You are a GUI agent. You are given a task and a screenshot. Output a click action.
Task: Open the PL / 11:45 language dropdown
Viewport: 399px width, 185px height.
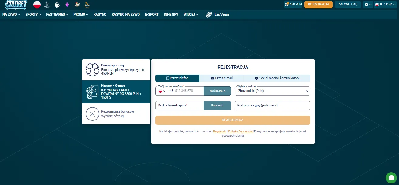pos(385,5)
